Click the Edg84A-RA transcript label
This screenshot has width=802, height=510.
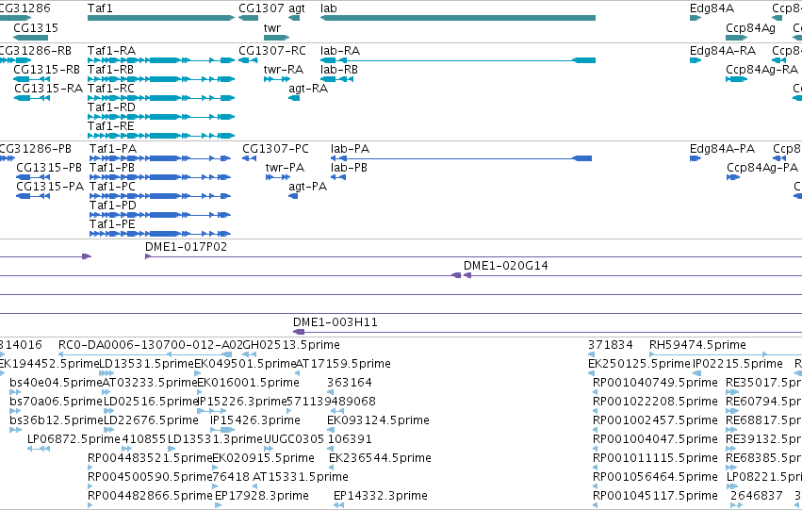tap(723, 51)
